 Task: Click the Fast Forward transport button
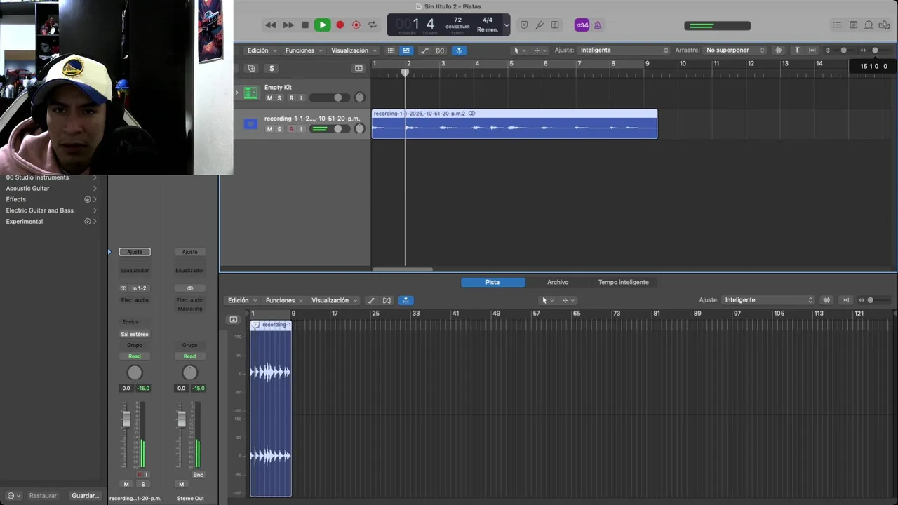click(x=288, y=25)
